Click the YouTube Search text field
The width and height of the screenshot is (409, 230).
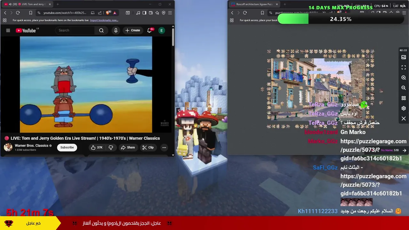[75, 30]
